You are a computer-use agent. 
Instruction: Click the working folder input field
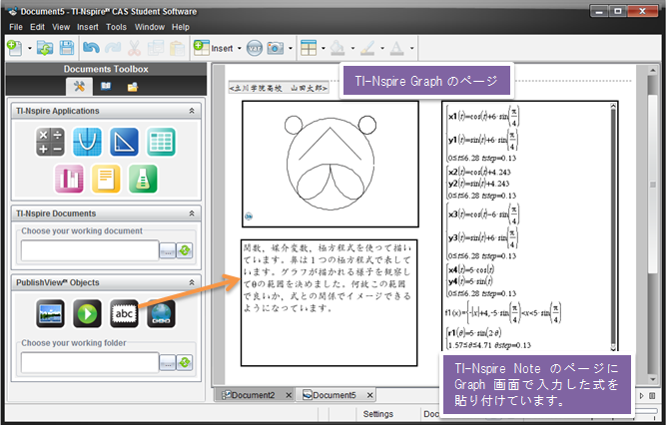point(90,363)
